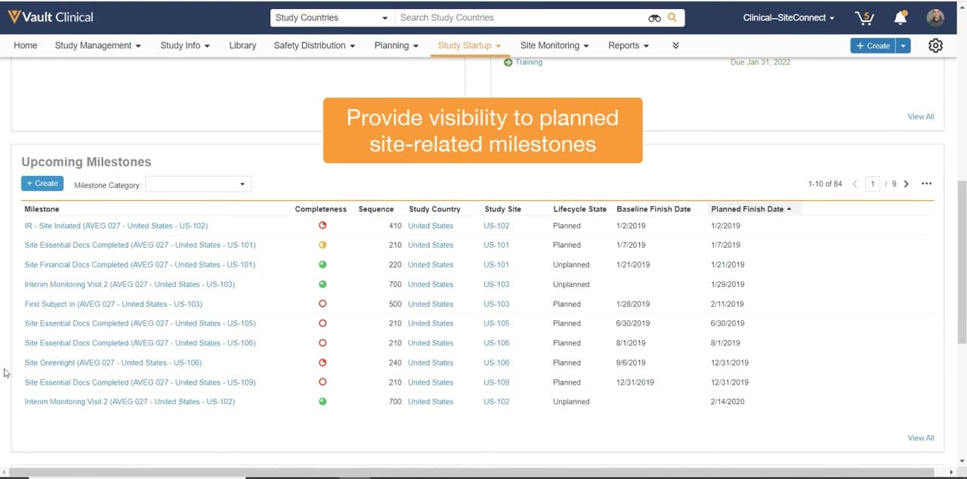Image resolution: width=967 pixels, height=479 pixels.
Task: Open the Create split-button dropdown arrow
Action: (x=903, y=45)
